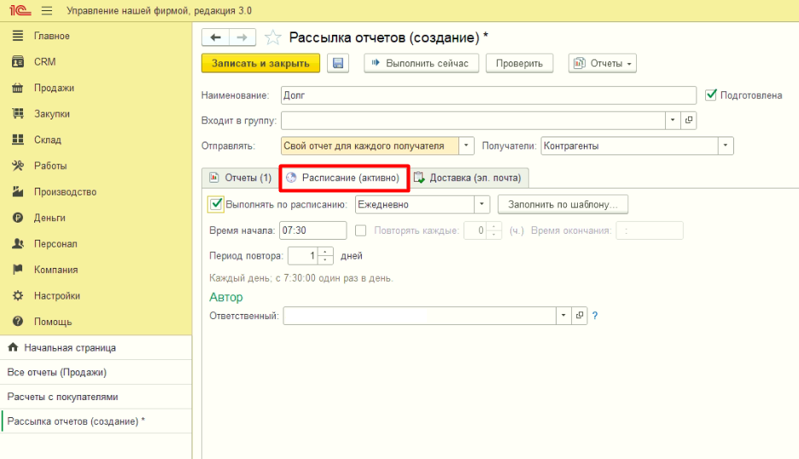
Task: Toggle Выполнять по расписанию checkbox
Action: [x=216, y=204]
